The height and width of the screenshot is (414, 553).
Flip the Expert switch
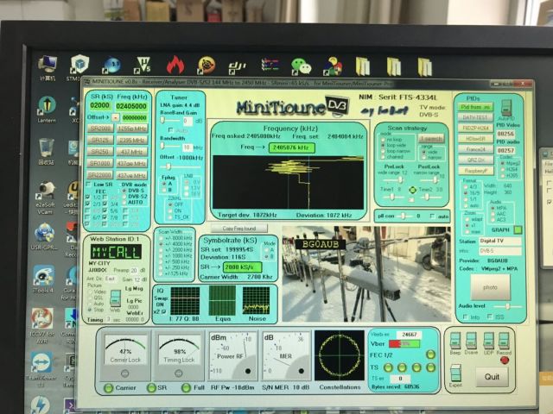(x=455, y=373)
